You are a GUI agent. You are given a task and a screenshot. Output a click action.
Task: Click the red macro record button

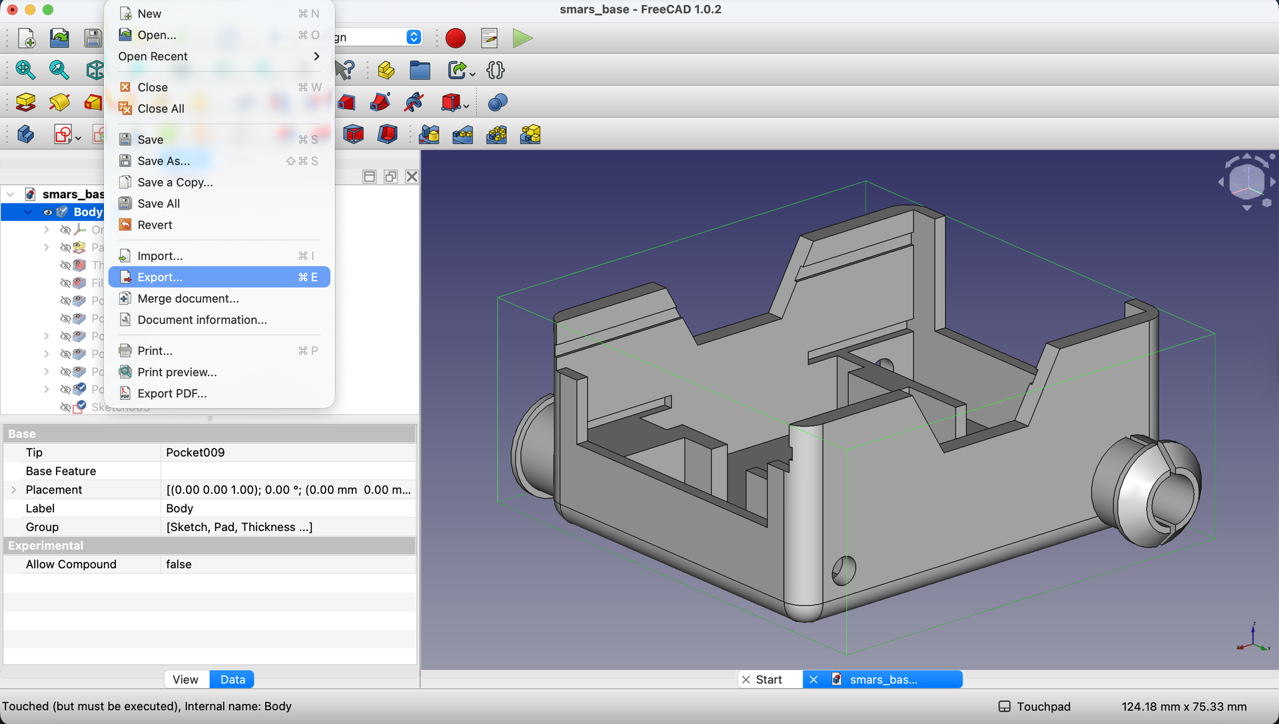[x=456, y=38]
